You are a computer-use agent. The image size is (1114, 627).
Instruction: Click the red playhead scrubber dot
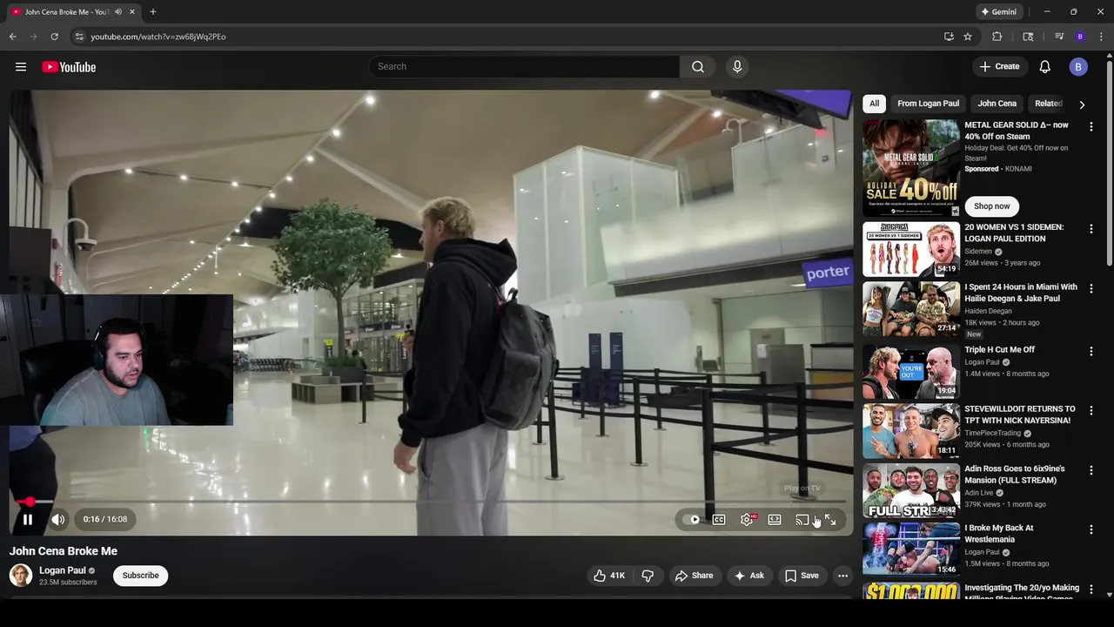click(30, 502)
